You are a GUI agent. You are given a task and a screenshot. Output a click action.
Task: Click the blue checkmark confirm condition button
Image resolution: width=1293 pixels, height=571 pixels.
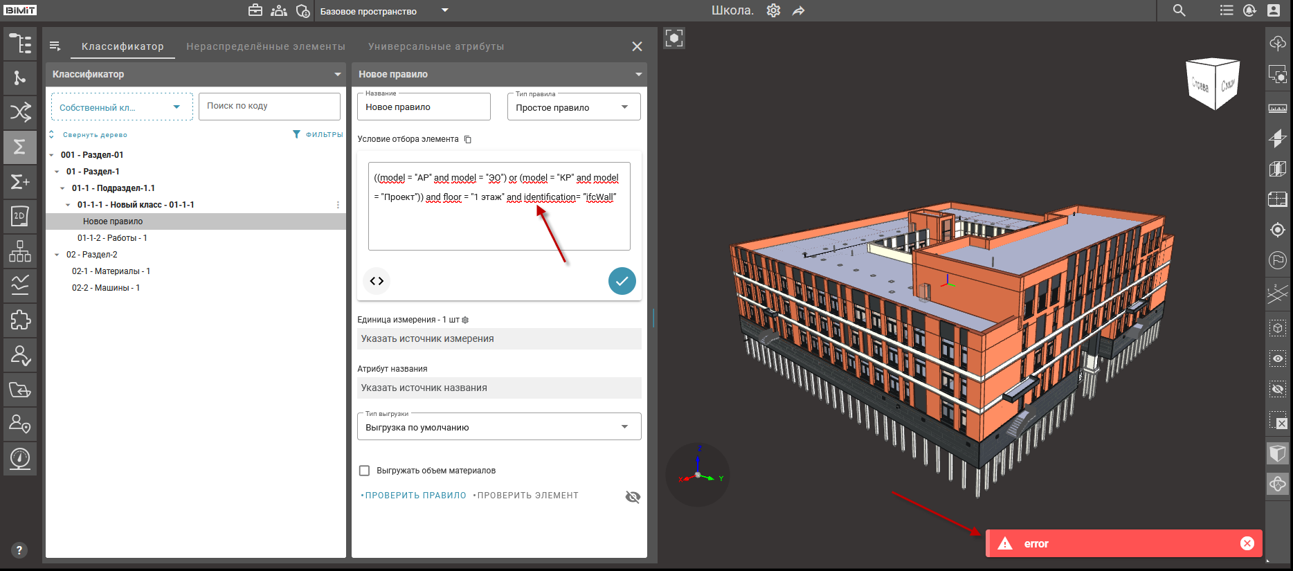click(x=622, y=281)
